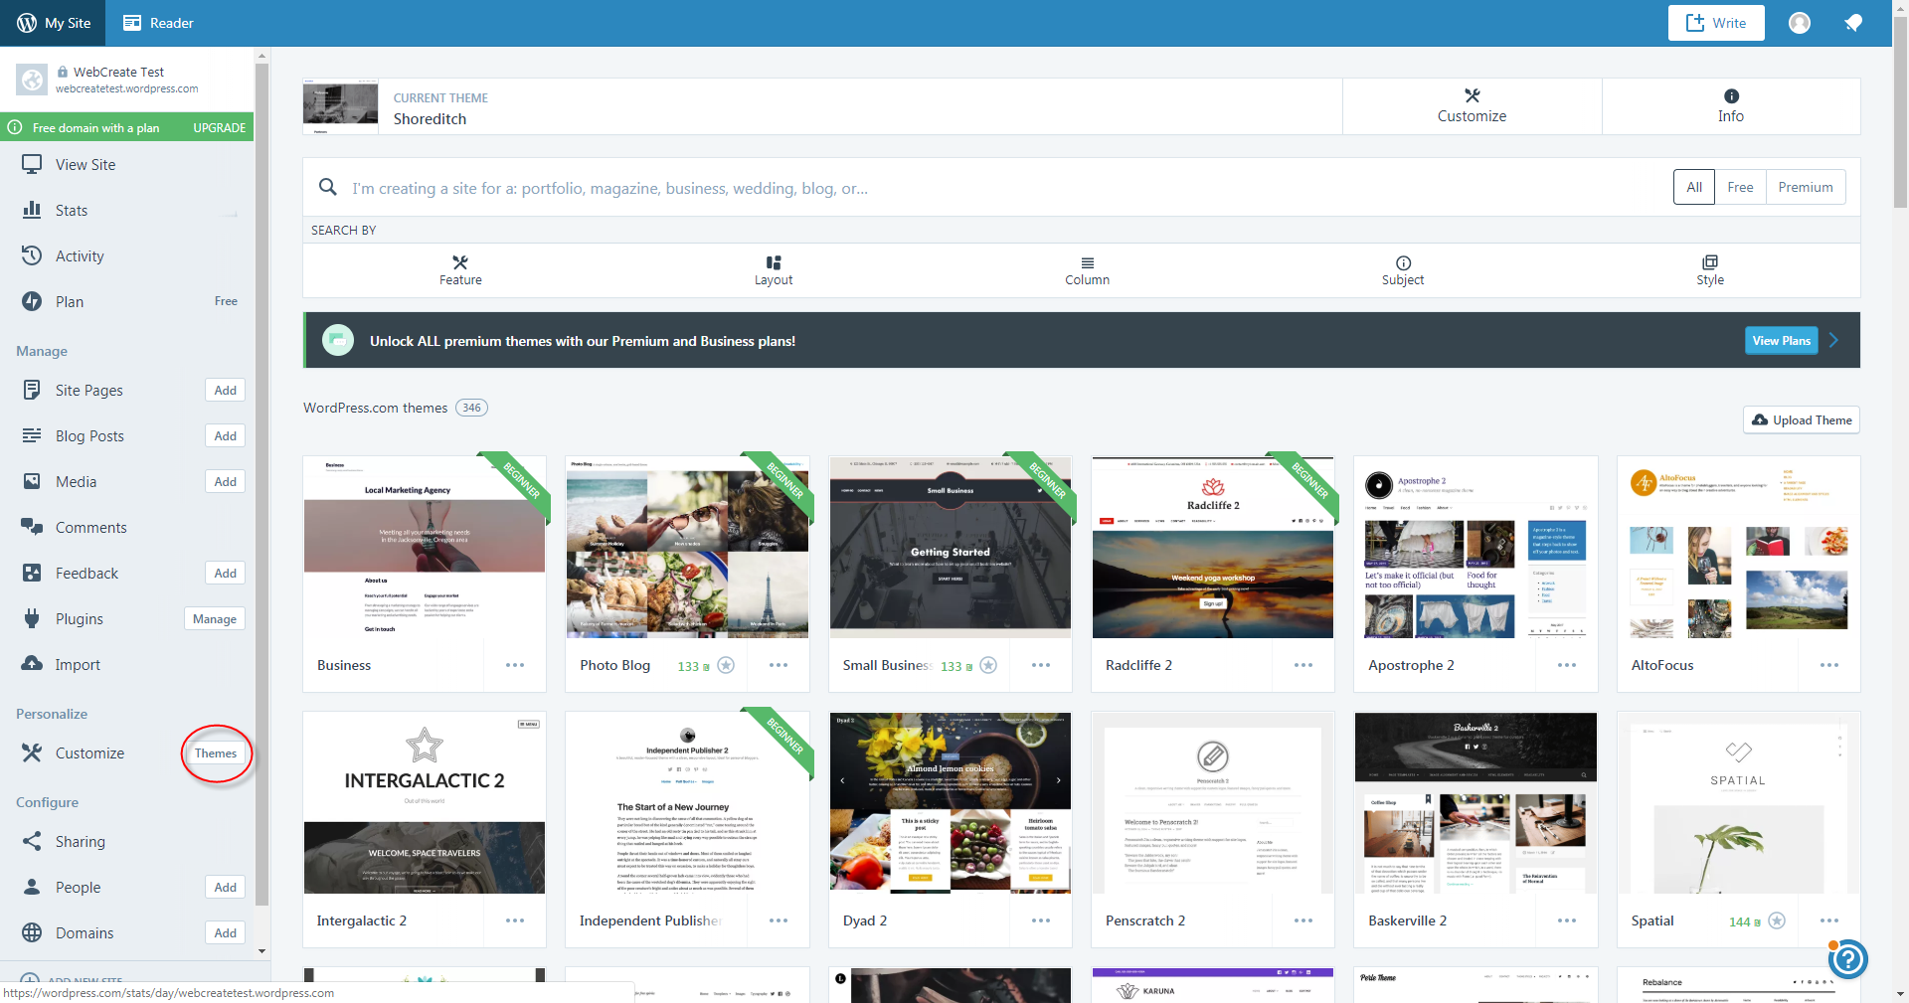Screen dimensions: 1909x1003
Task: Click the Upload Theme button
Action: point(1802,419)
